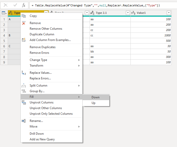This screenshot has height=147, width=177.
Task: Select Drill Down
Action: (52, 134)
